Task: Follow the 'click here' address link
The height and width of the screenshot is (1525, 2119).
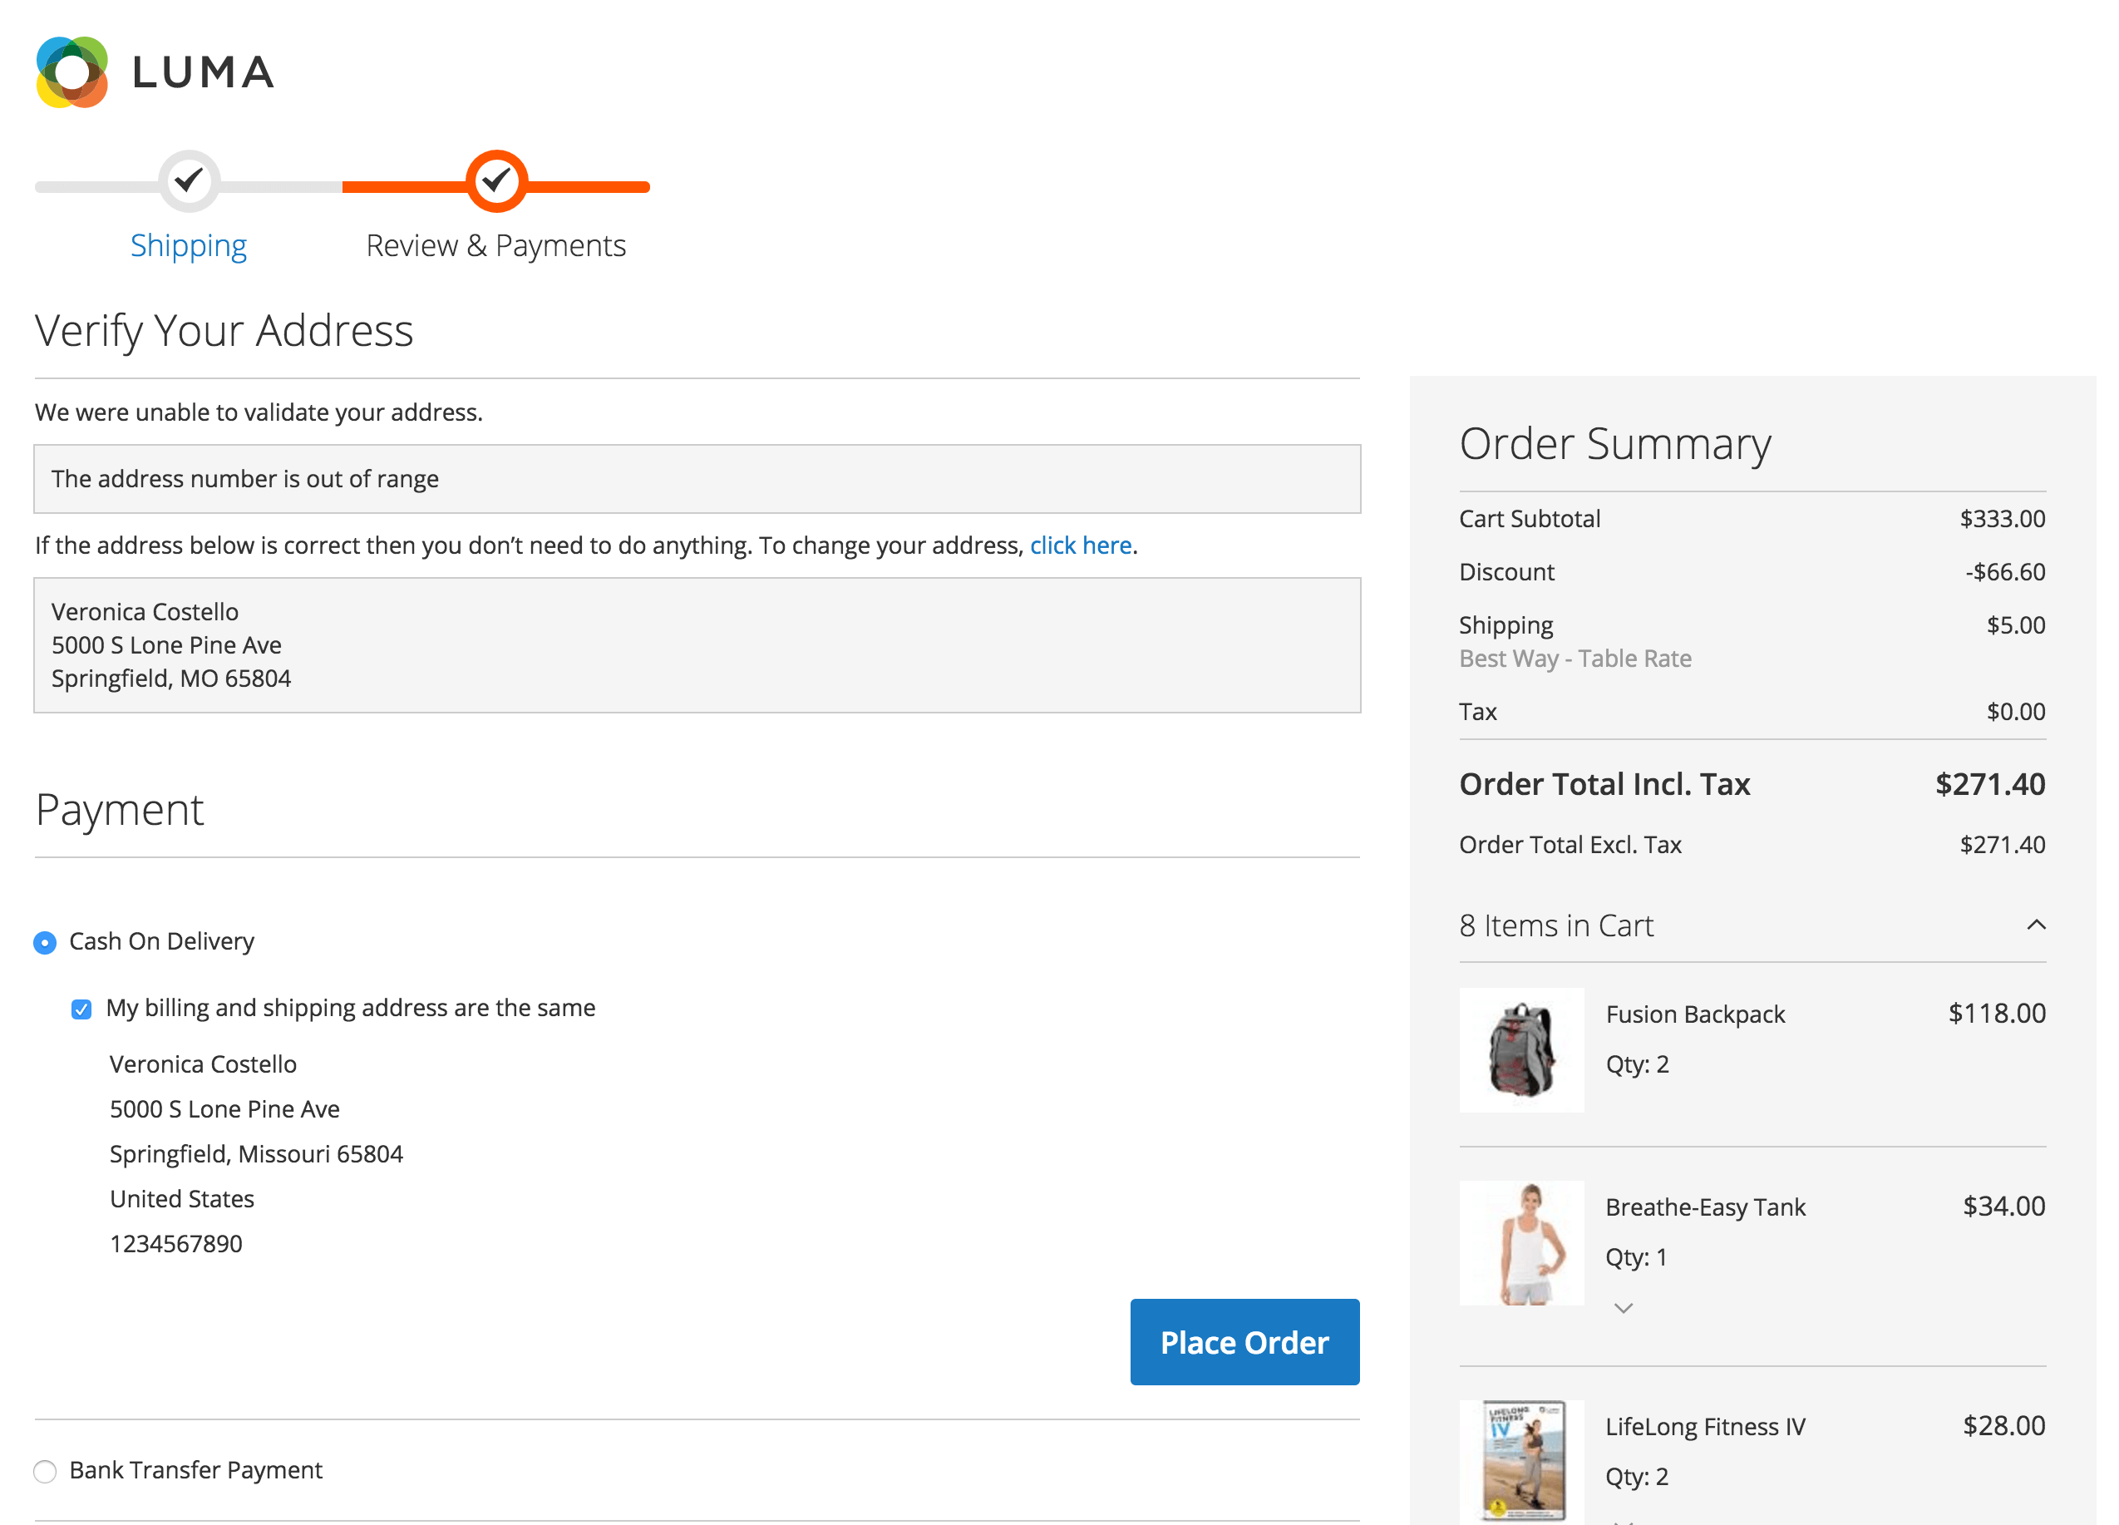Action: (x=1080, y=545)
